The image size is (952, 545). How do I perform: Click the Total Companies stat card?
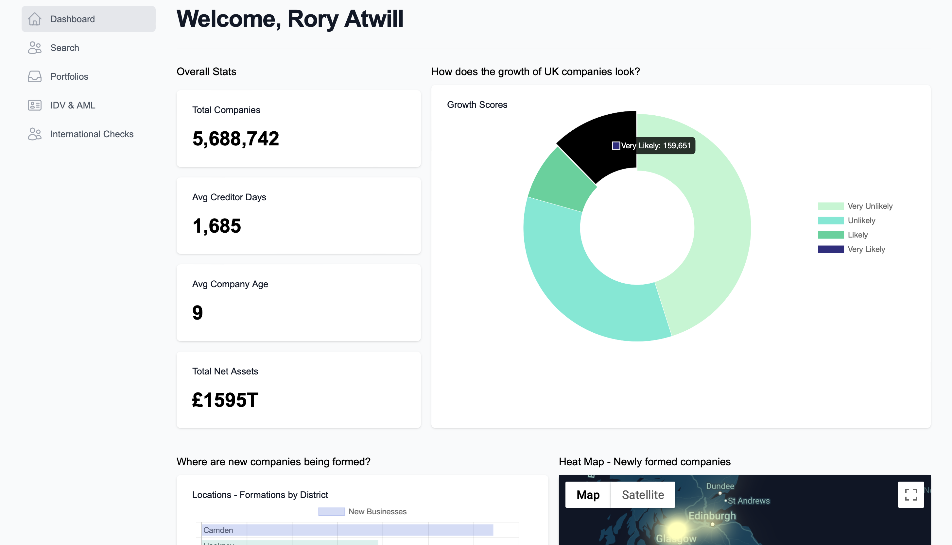click(x=298, y=128)
